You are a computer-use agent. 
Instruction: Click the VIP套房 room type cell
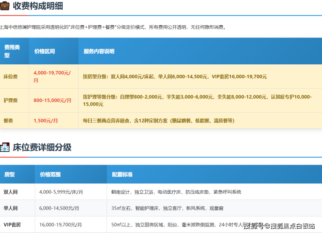12,225
